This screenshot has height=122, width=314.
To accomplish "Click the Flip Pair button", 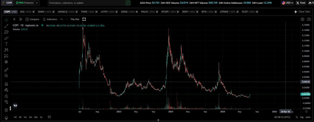I will click(75, 19).
